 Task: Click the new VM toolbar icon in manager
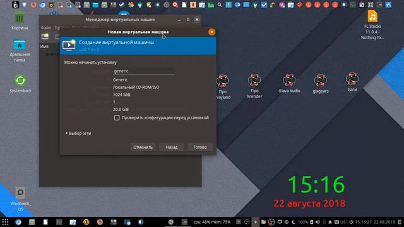coord(45,37)
